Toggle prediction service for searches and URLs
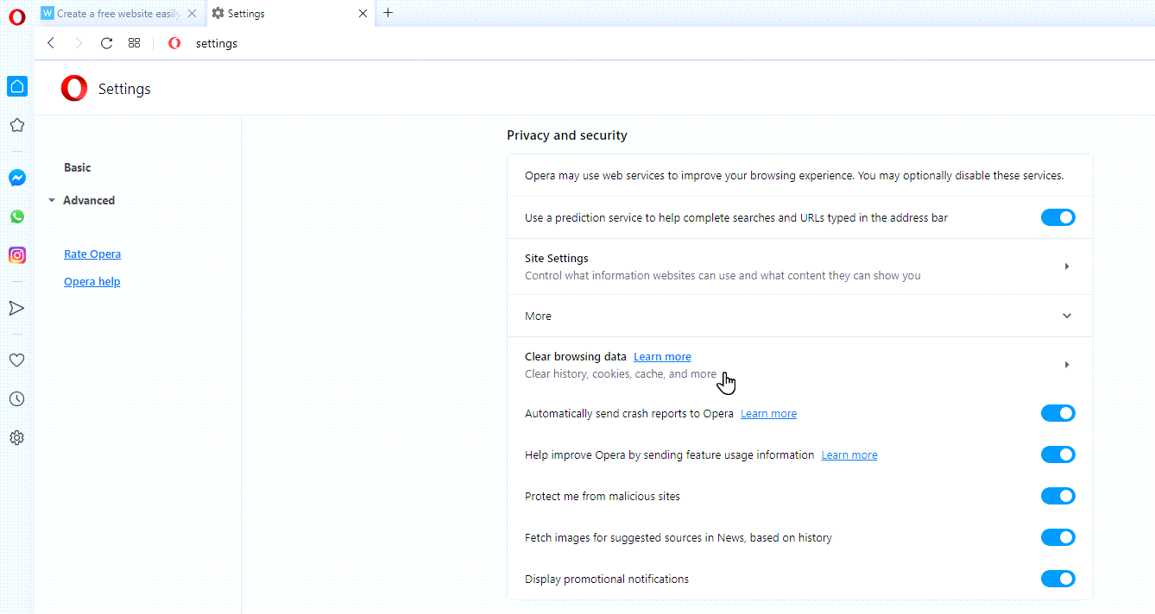The image size is (1155, 614). tap(1057, 217)
